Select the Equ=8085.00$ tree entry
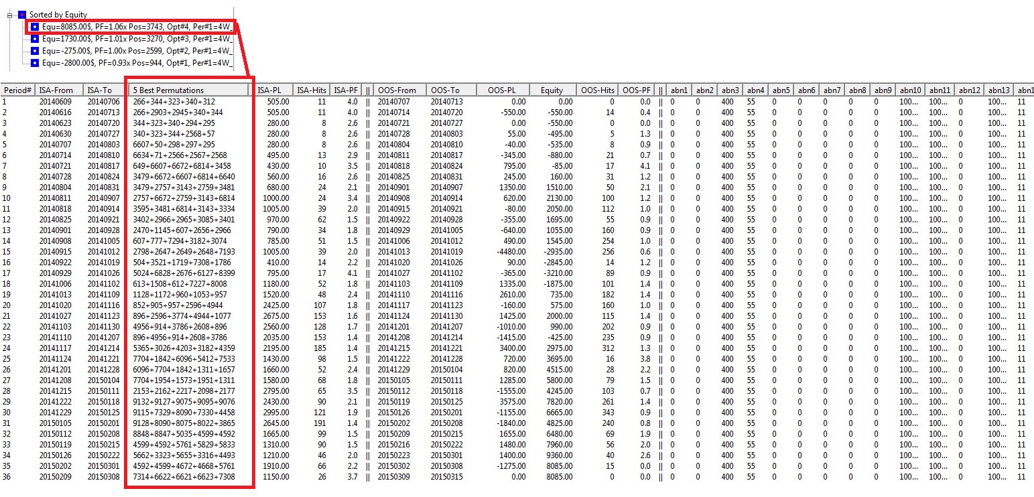Screen dimensions: 1034x497 tap(137, 26)
